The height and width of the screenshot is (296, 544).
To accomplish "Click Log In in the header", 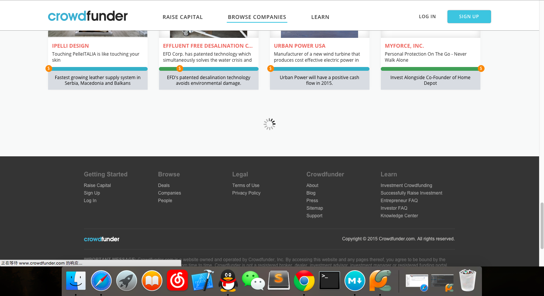I will point(427,17).
